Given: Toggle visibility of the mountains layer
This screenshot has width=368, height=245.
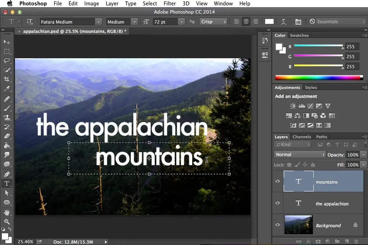Looking at the screenshot, I should (277, 181).
